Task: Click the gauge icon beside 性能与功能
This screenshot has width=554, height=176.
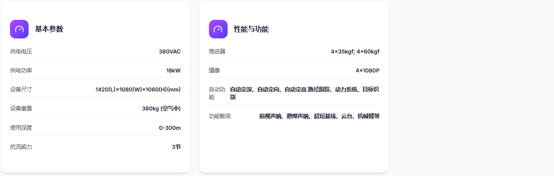Action: click(x=218, y=29)
